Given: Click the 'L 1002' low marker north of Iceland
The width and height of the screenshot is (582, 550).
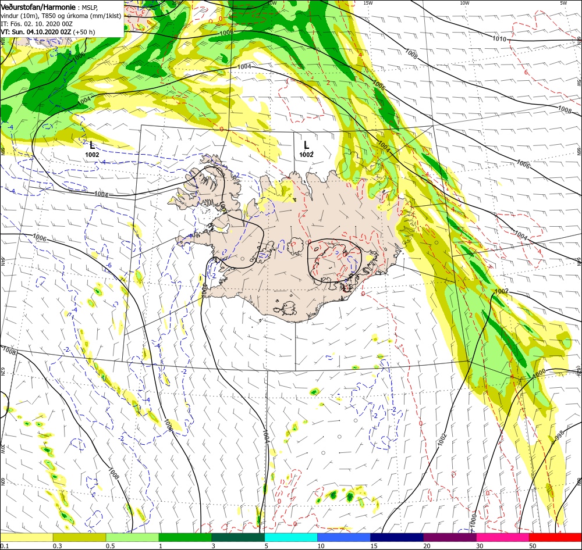Looking at the screenshot, I should click(x=306, y=149).
